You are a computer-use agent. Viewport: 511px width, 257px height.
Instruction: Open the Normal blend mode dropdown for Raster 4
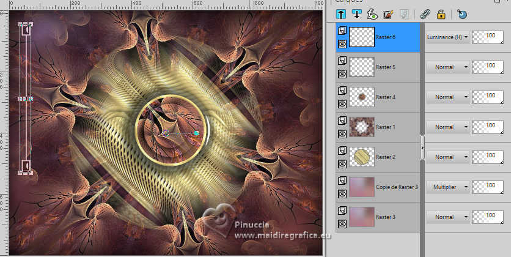tap(448, 97)
